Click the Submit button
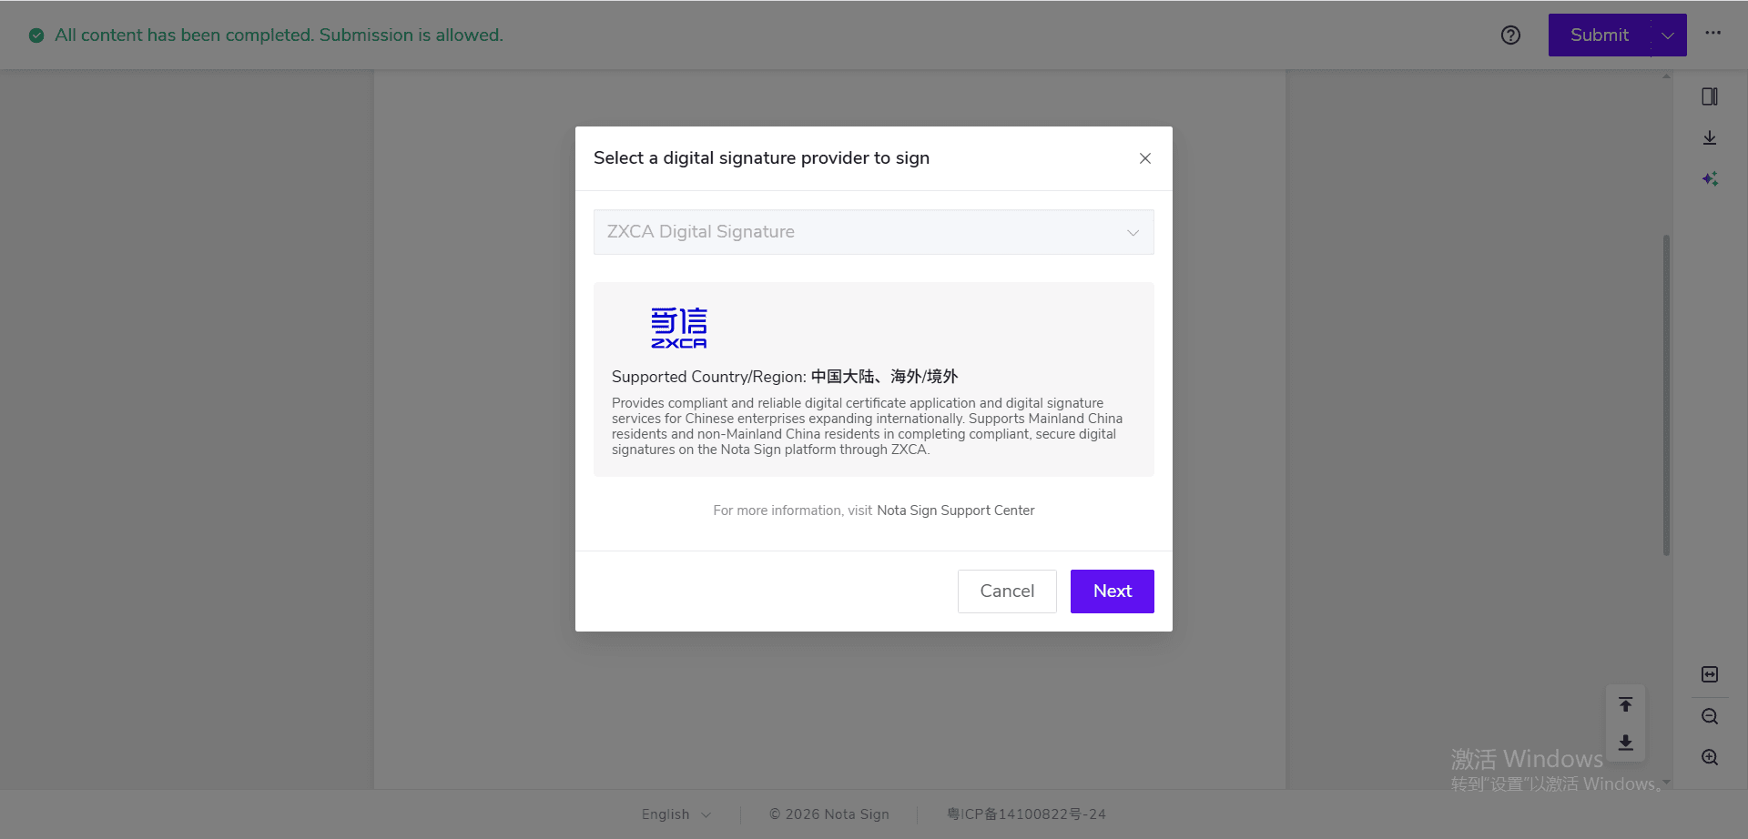1748x839 pixels. pyautogui.click(x=1599, y=35)
